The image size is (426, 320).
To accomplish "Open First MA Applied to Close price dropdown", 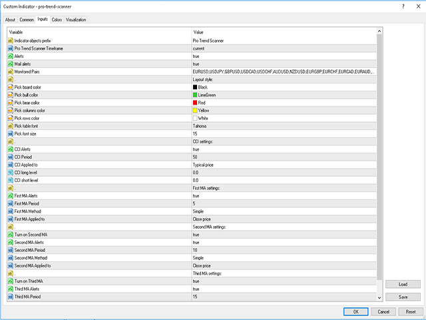I will pos(202,219).
